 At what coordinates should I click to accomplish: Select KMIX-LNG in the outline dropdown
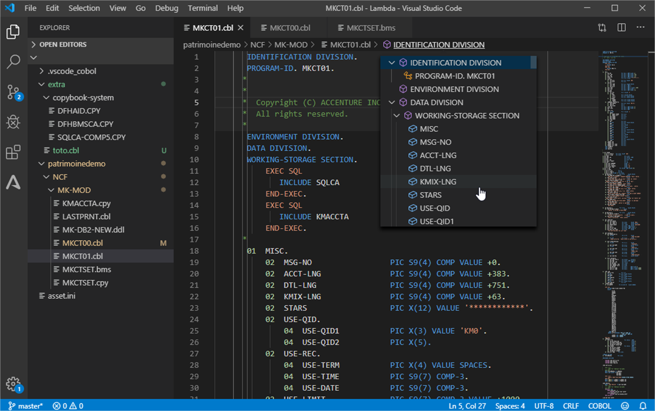coord(438,182)
